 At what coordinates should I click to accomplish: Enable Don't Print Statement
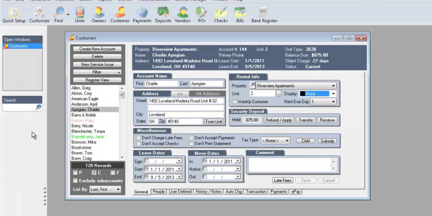191,143
